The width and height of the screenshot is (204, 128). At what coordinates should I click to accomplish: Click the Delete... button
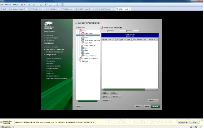(x=106, y=100)
